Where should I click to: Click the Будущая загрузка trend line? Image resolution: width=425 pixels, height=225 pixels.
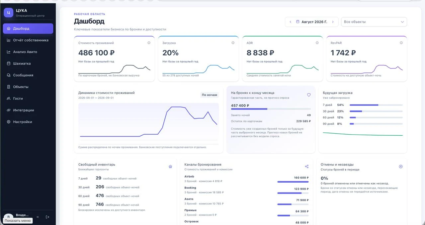[363, 134]
